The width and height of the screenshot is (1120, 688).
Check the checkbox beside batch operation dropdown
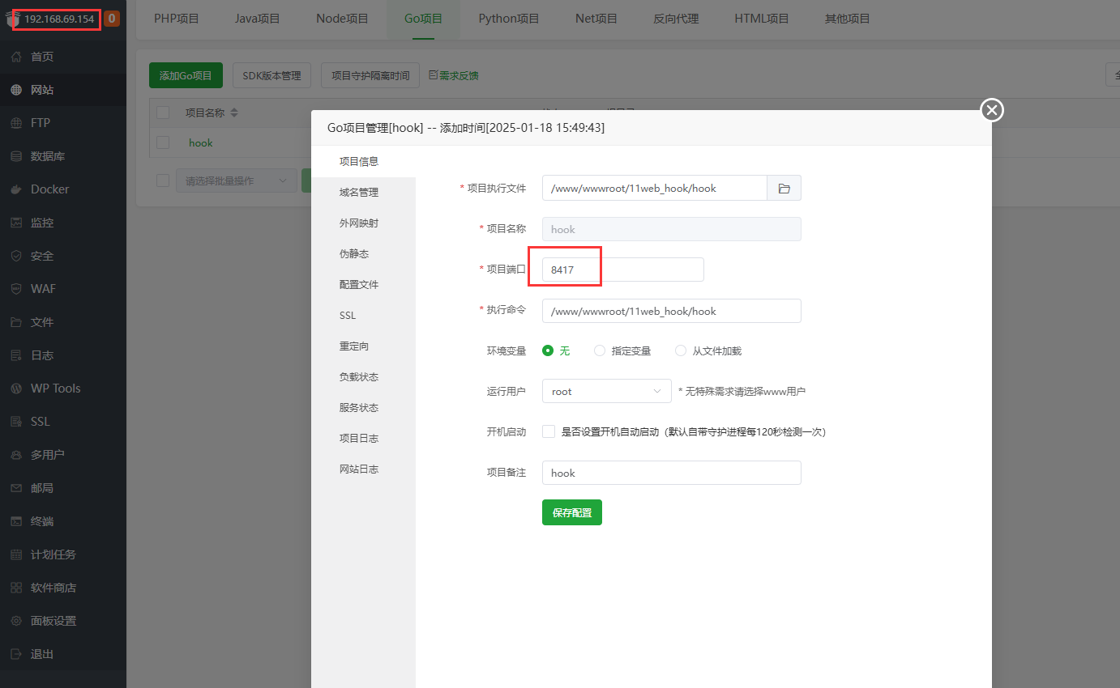[x=163, y=180]
